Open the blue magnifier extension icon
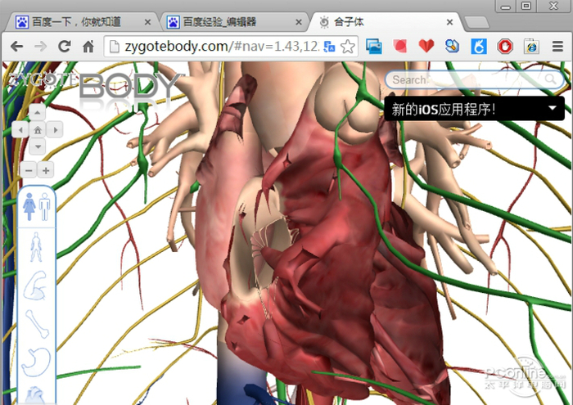This screenshot has width=573, height=405. 453,47
